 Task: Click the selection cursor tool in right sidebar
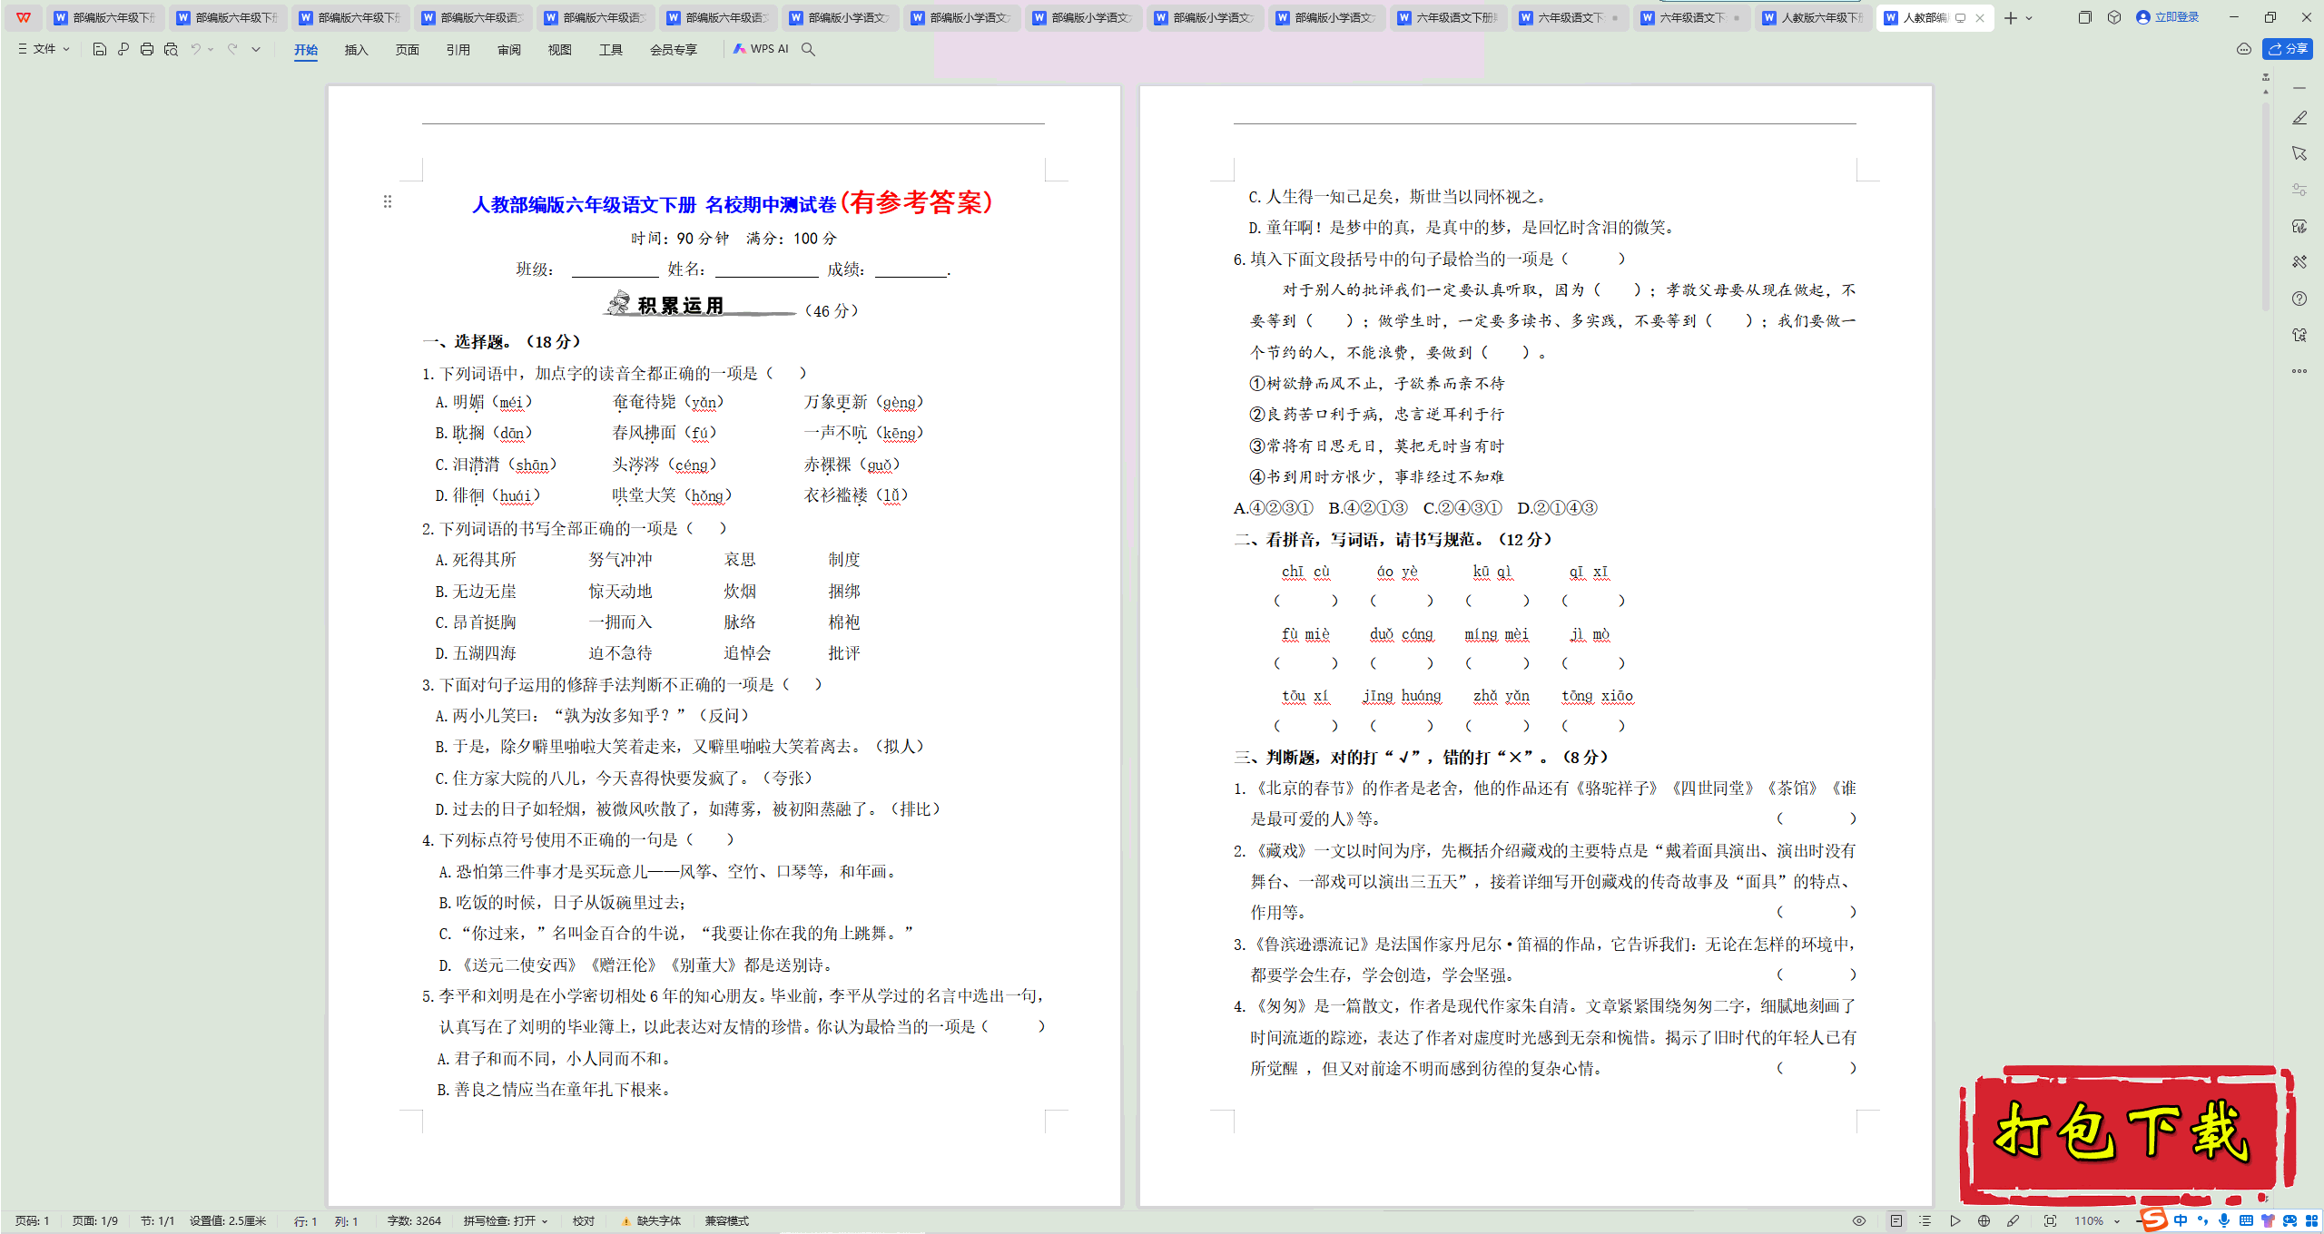pos(2299,153)
